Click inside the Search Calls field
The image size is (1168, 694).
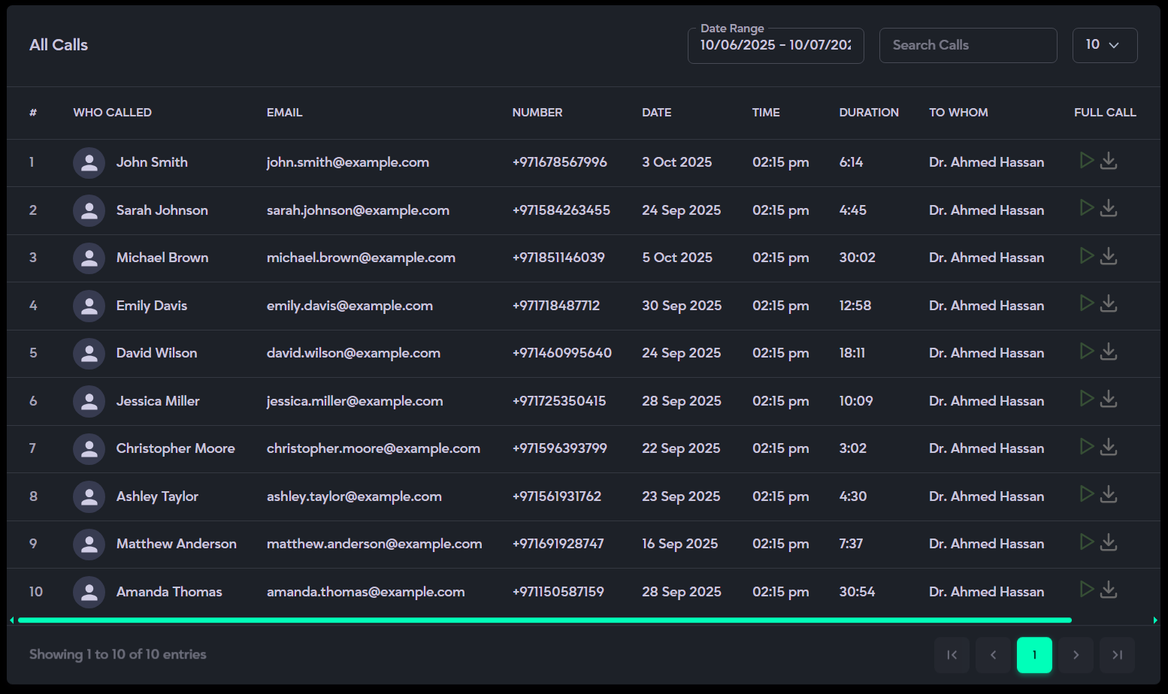coord(967,46)
